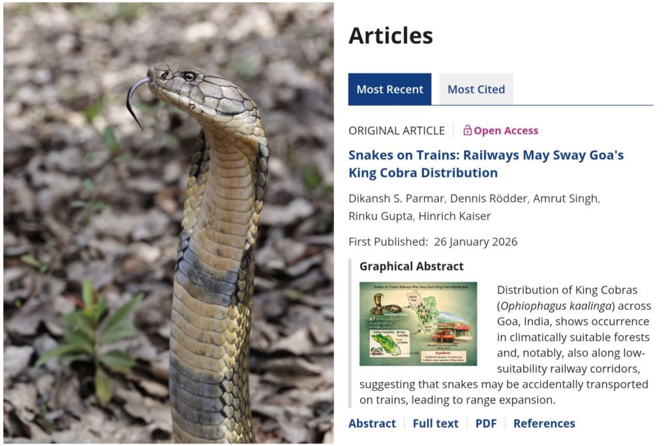Viewport: 668px width, 446px height.
Task: Open the Full text link
Action: 435,423
